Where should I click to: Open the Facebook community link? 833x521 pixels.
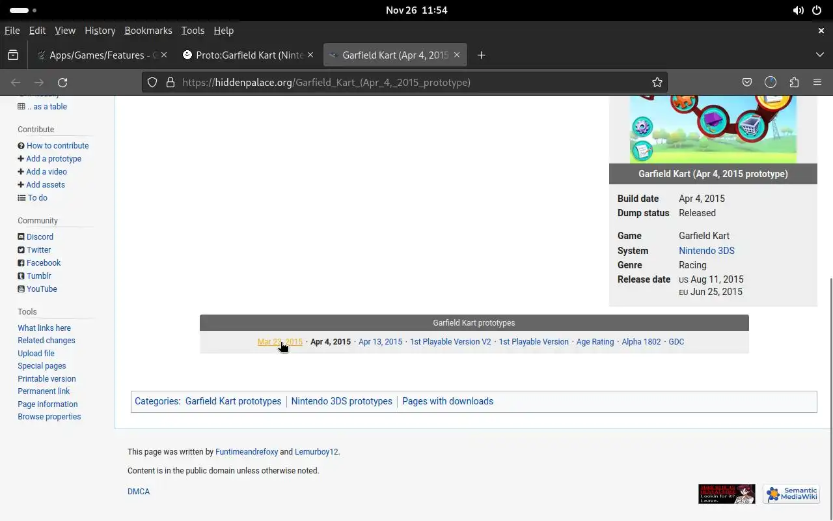[44, 263]
